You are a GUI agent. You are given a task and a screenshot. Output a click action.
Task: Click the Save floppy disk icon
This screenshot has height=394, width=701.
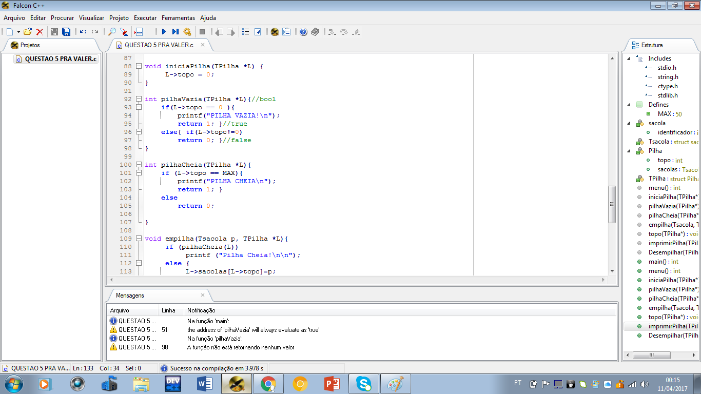pyautogui.click(x=54, y=32)
